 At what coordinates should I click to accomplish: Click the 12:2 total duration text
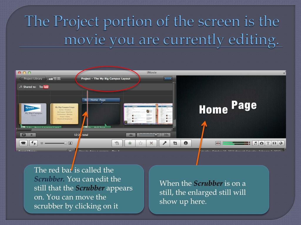pyautogui.click(x=81, y=135)
